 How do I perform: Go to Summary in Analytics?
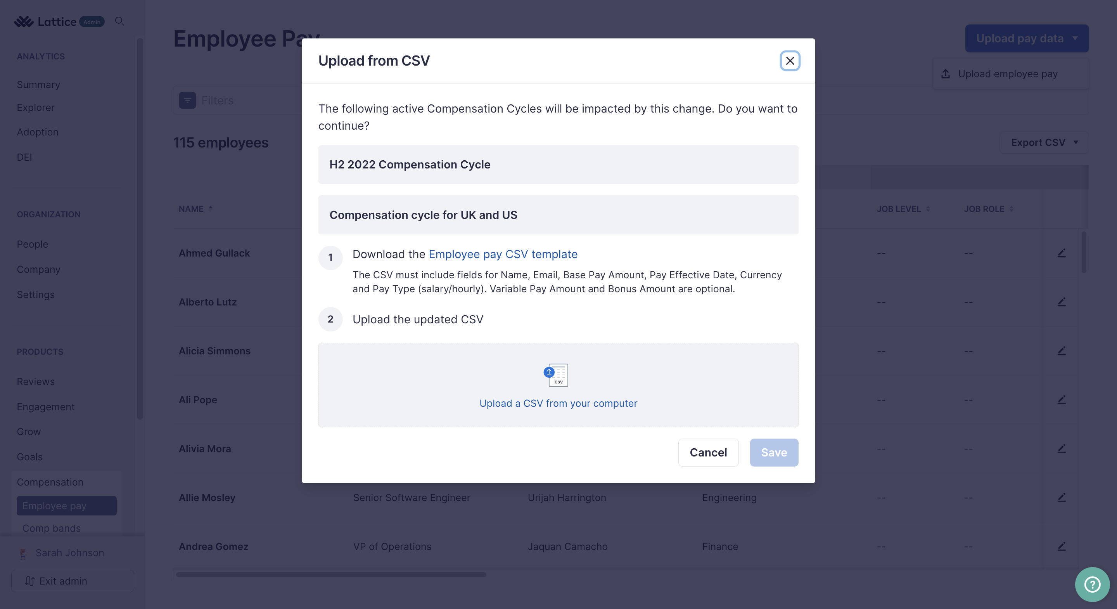coord(38,85)
